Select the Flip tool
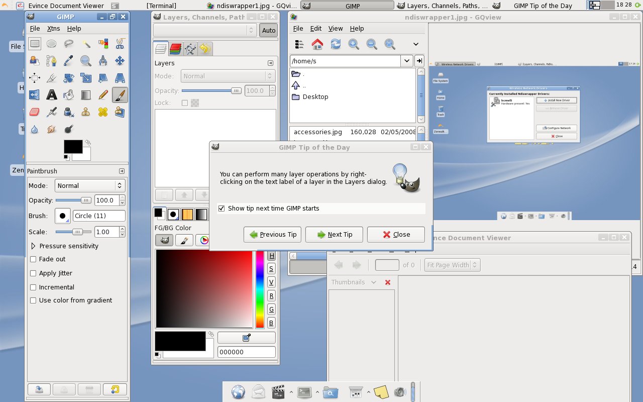Image resolution: width=643 pixels, height=402 pixels. (35, 94)
